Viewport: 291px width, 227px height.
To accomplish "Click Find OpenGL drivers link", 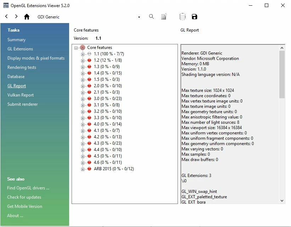I will pyautogui.click(x=28, y=188).
